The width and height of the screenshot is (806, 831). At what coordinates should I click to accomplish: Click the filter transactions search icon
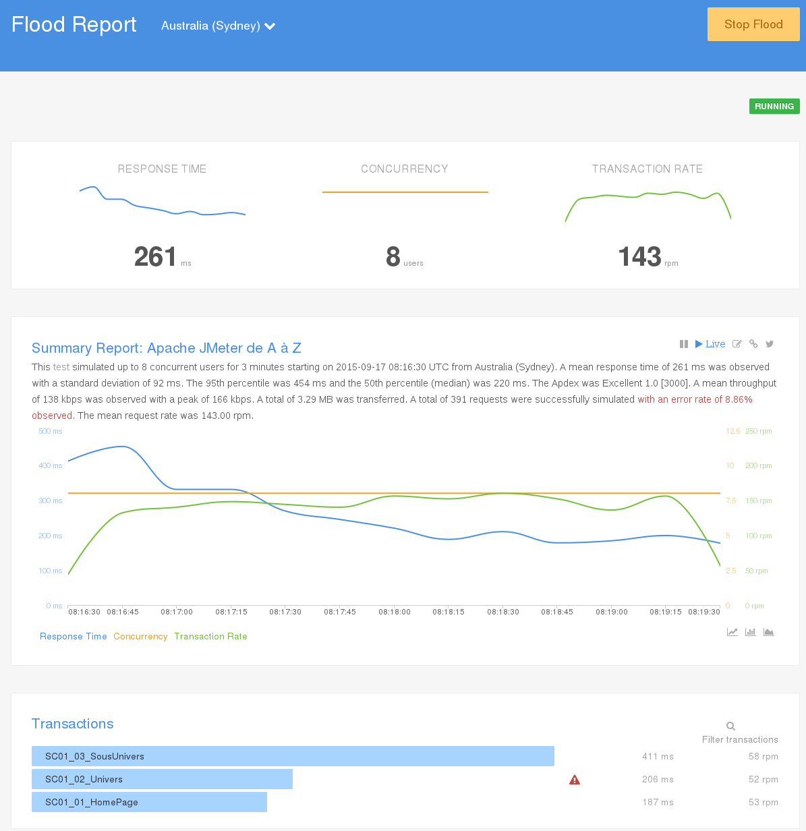tap(730, 726)
